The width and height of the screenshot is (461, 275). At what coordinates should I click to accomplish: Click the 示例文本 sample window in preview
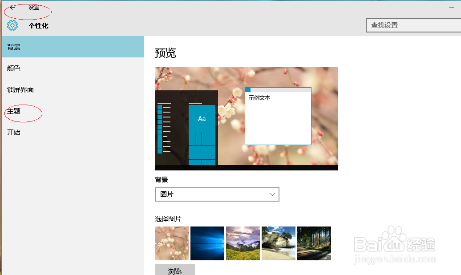click(x=278, y=116)
